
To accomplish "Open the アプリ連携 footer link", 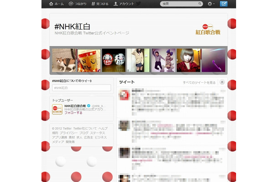I will click(60, 137).
